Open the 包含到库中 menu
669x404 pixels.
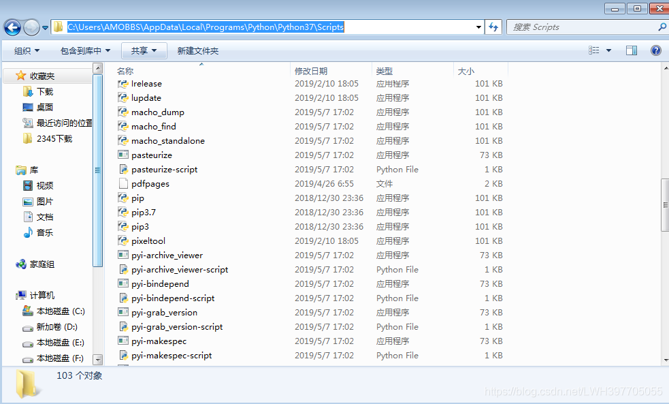tap(85, 51)
